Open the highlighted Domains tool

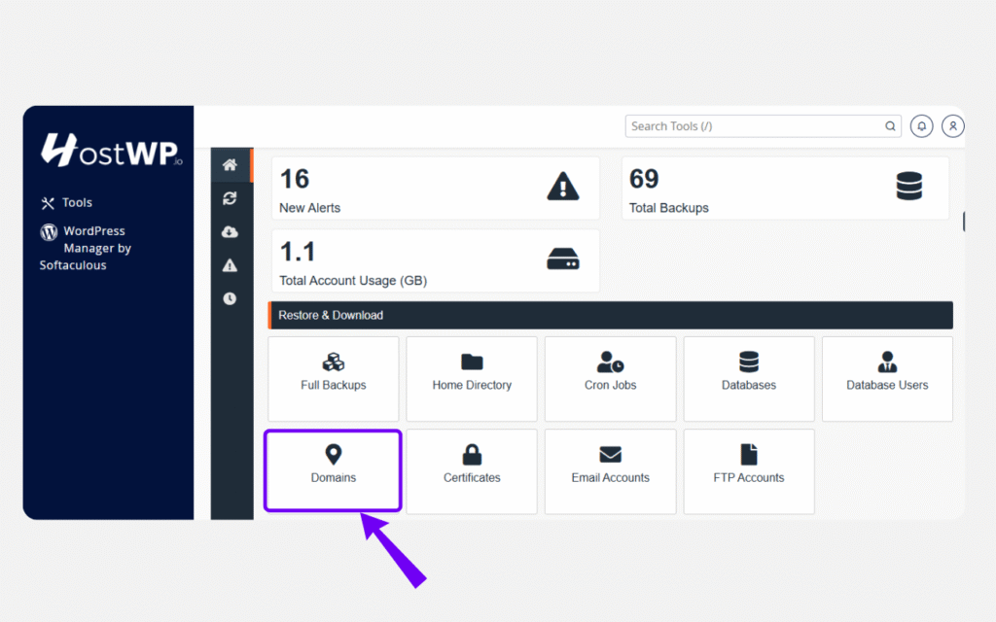click(x=333, y=470)
